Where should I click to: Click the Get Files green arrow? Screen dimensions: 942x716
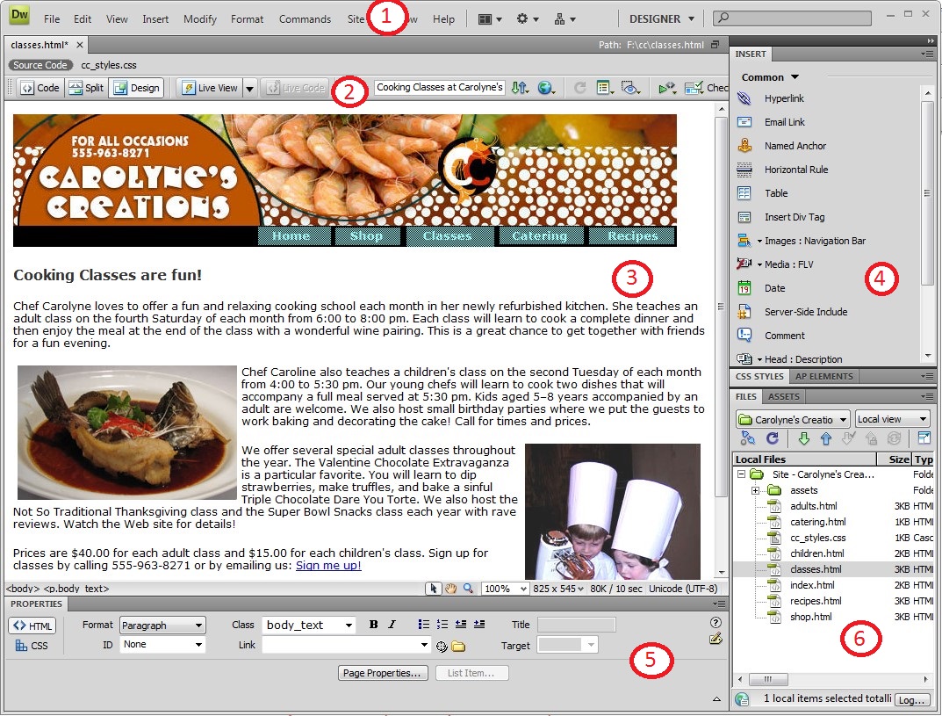point(804,439)
